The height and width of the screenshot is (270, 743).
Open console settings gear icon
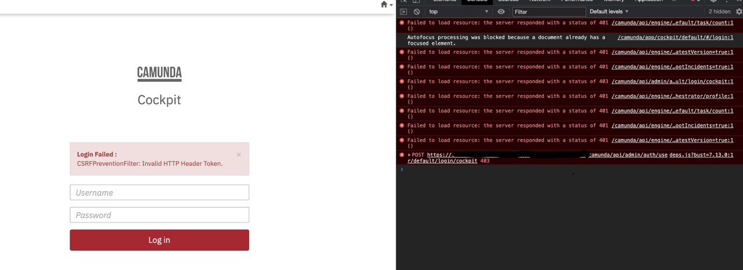tap(739, 12)
